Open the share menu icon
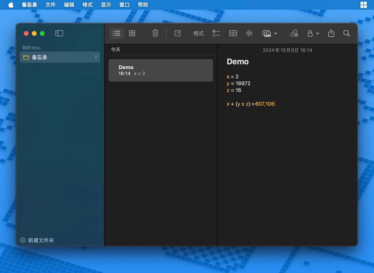 (x=331, y=33)
